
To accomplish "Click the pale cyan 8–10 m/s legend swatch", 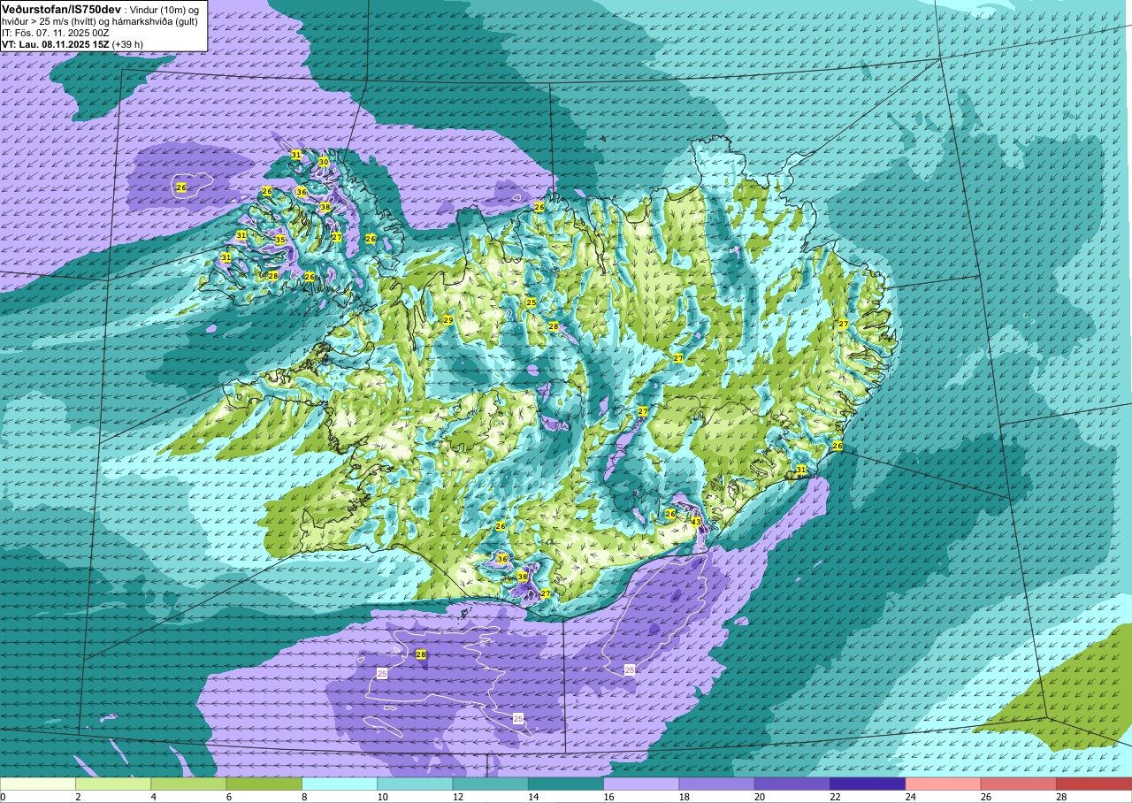I will pyautogui.click(x=340, y=784).
